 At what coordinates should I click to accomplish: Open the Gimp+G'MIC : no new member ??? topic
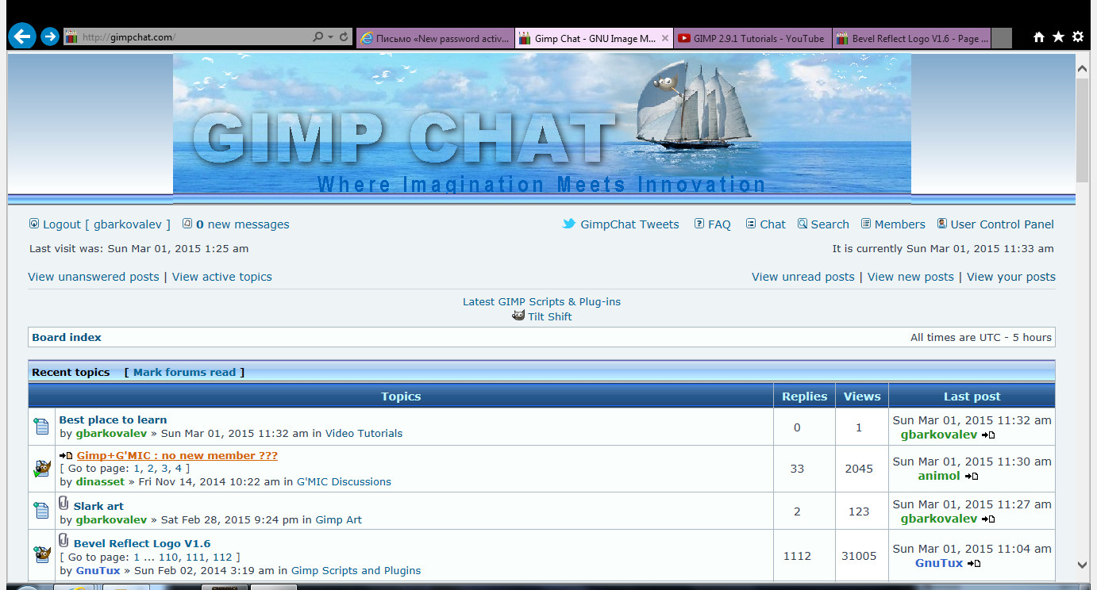click(x=177, y=455)
